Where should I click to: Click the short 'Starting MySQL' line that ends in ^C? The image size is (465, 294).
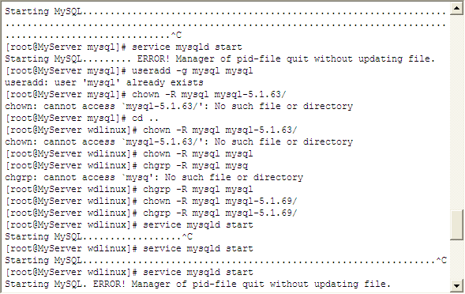click(99, 237)
